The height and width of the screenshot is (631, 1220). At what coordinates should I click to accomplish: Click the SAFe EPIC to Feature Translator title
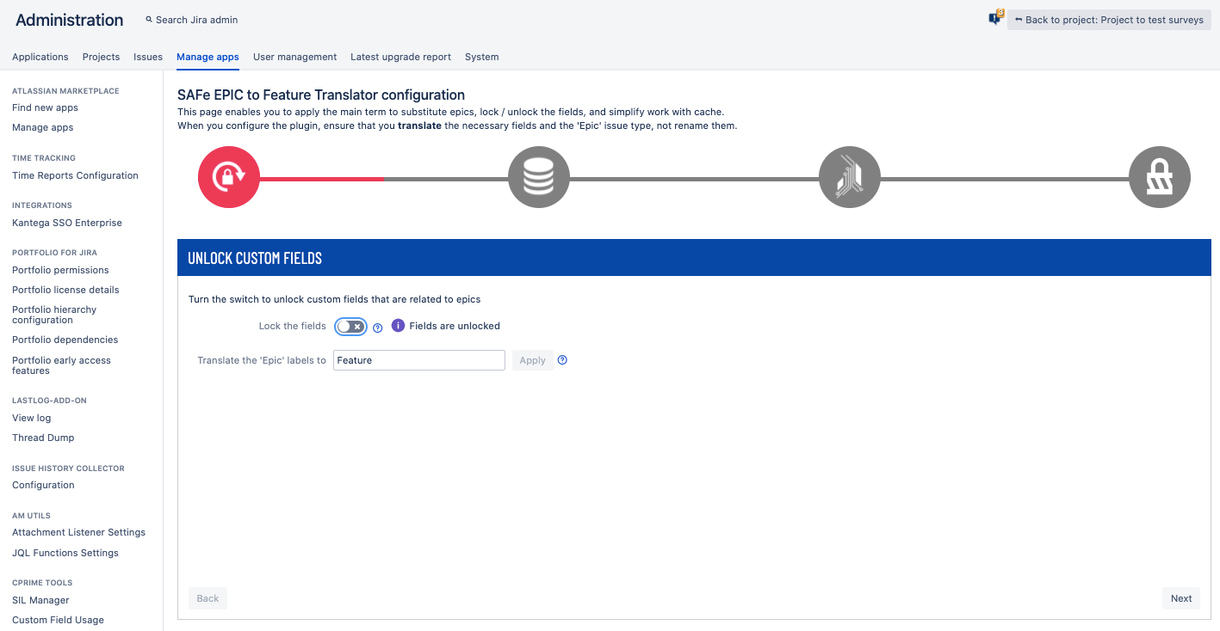321,95
